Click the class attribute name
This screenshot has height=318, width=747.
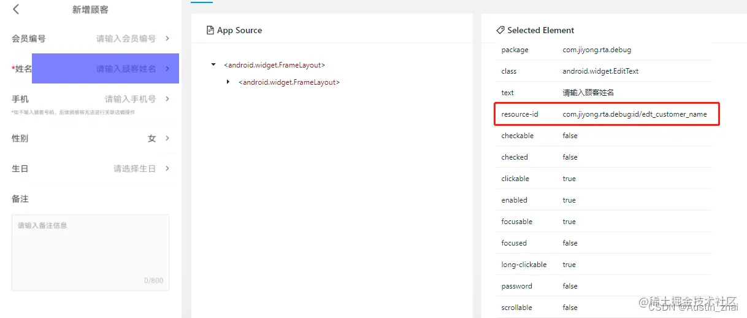tap(509, 71)
